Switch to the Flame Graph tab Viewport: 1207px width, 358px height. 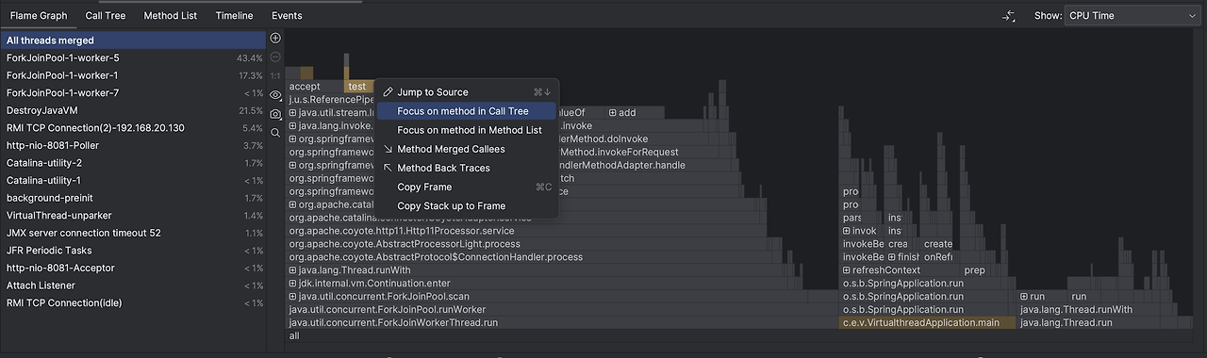pos(38,16)
